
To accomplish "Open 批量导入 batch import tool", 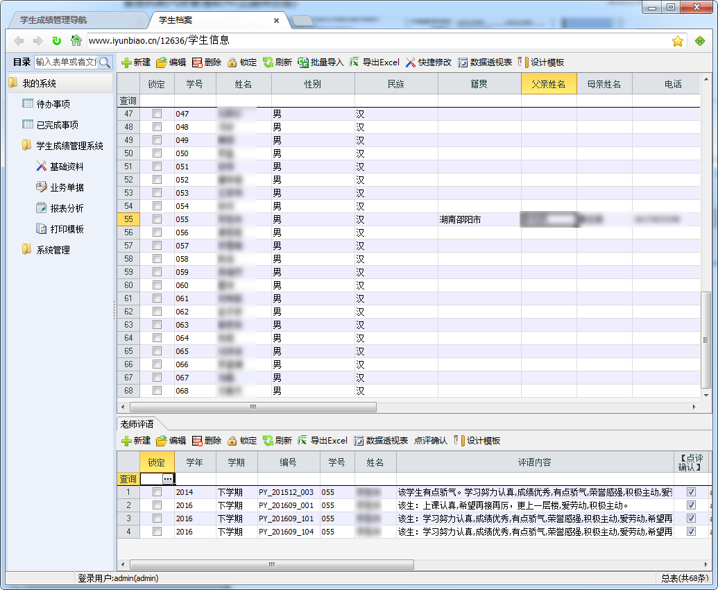I will [320, 62].
